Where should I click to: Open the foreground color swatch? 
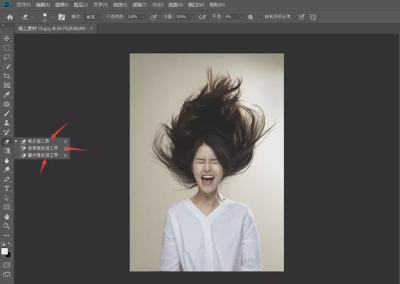point(4,251)
